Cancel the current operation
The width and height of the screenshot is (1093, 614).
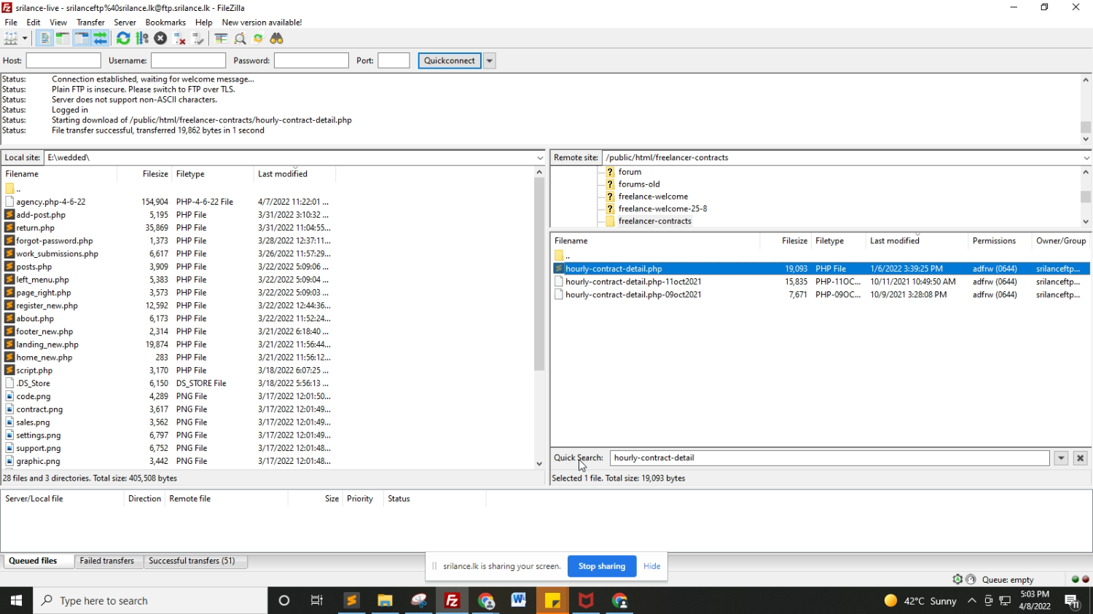(x=161, y=39)
